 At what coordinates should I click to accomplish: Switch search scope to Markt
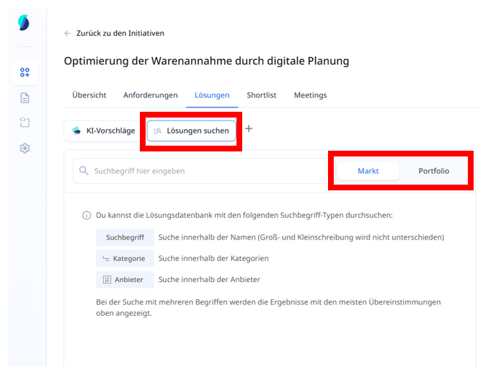pyautogui.click(x=368, y=171)
